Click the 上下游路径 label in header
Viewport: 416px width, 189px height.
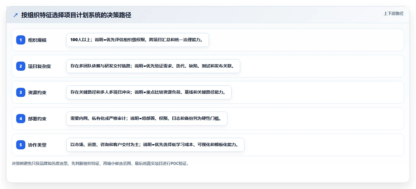pyautogui.click(x=393, y=13)
